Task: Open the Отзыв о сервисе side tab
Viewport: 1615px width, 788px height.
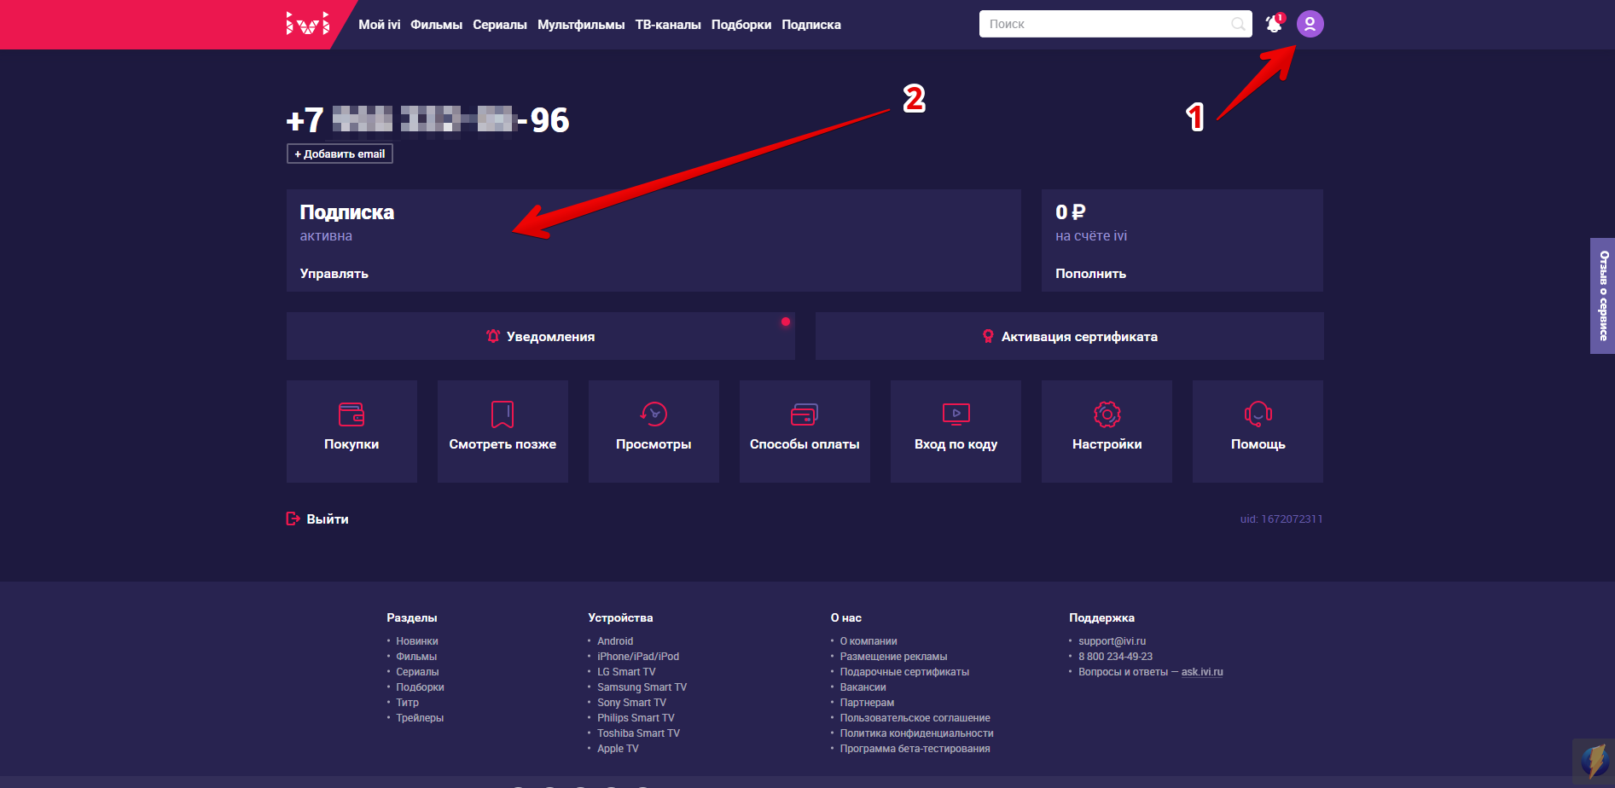Action: click(1602, 296)
